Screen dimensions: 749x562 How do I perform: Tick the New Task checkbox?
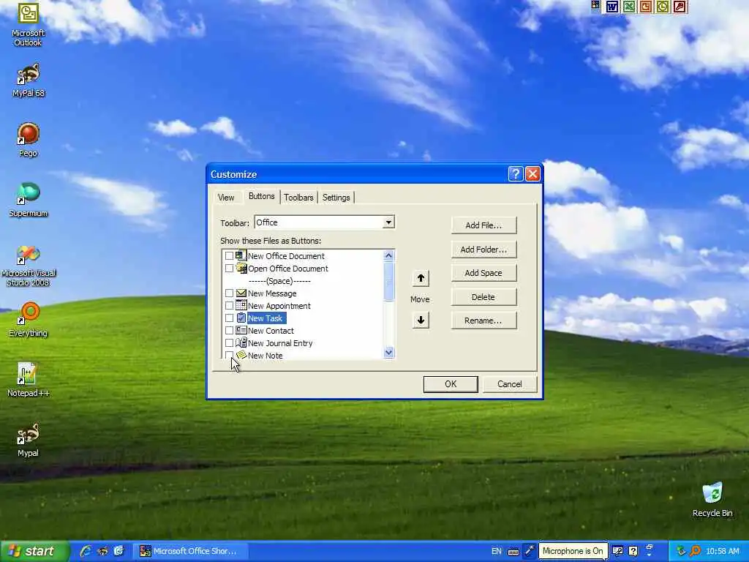pyautogui.click(x=229, y=318)
